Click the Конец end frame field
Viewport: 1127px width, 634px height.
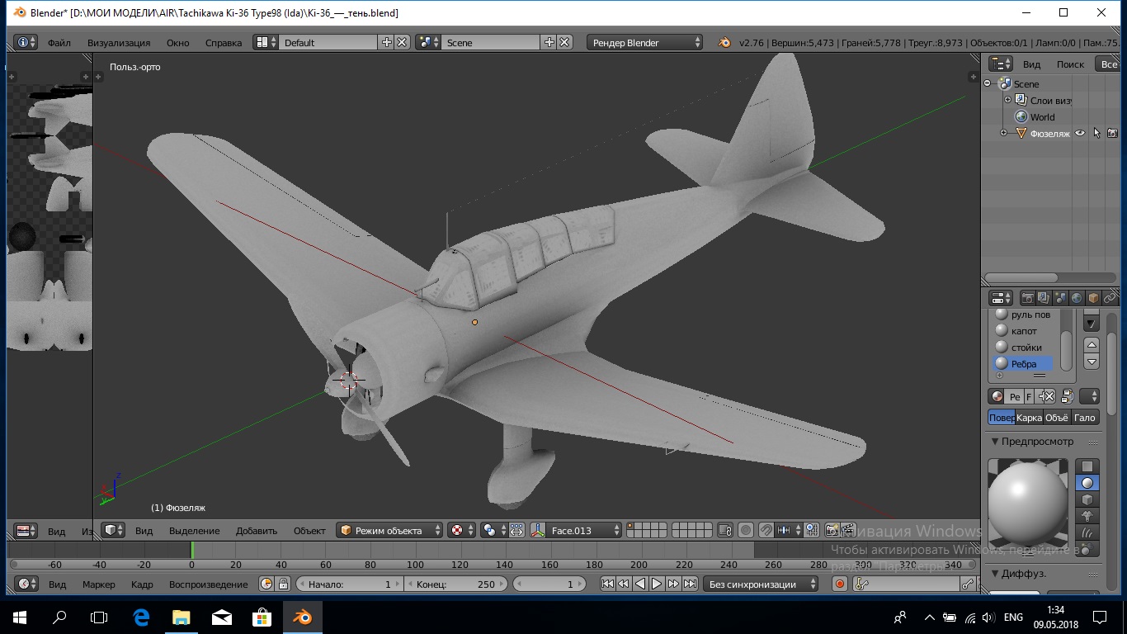pyautogui.click(x=455, y=584)
